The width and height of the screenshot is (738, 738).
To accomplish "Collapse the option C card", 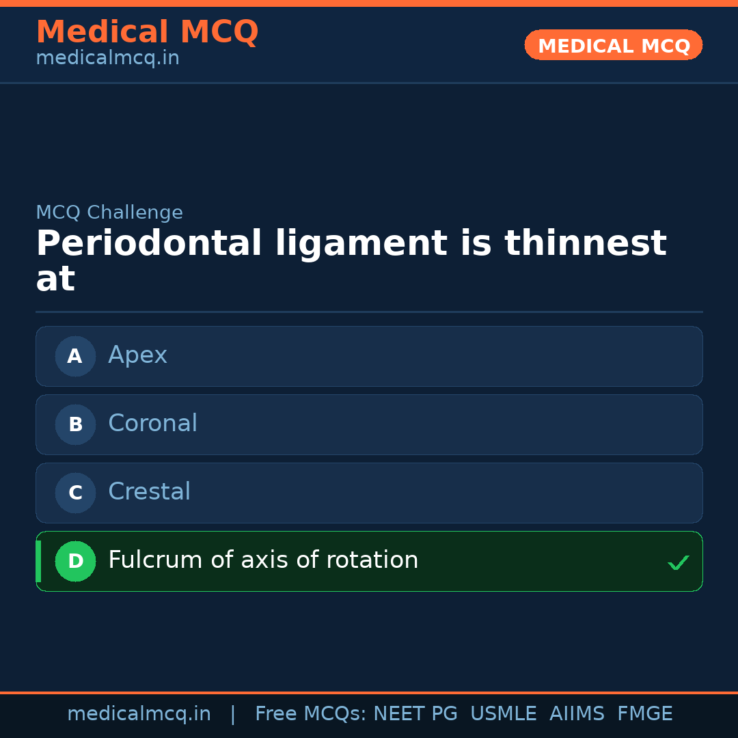I will coord(369,493).
